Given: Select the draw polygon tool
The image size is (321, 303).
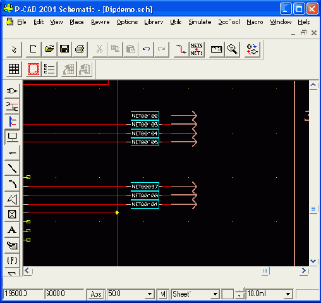Looking at the screenshot, I should [x=12, y=199].
